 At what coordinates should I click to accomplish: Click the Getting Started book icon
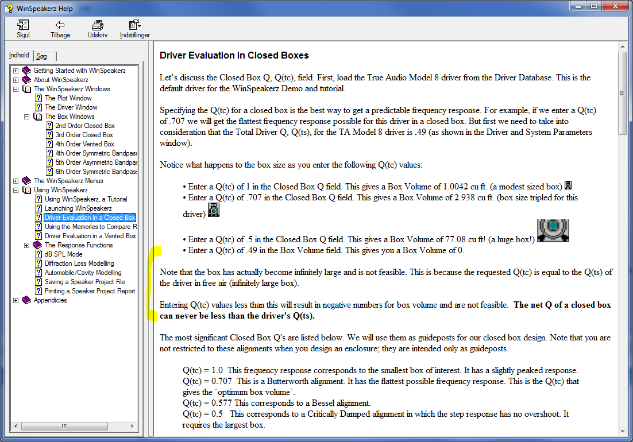[26, 70]
